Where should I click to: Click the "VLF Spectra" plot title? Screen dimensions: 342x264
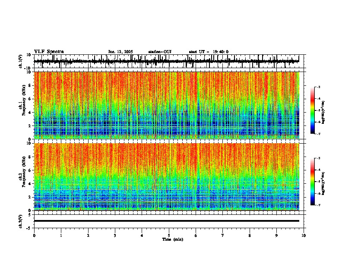click(x=49, y=52)
